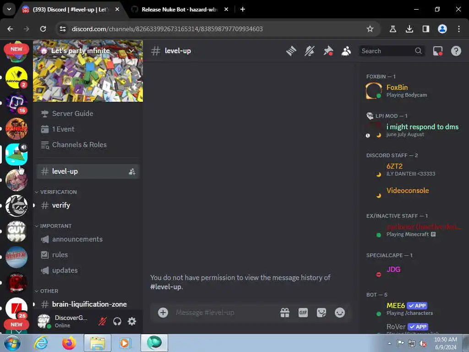Open the Threads icon in channel header
The height and width of the screenshot is (352, 469).
[x=291, y=51]
